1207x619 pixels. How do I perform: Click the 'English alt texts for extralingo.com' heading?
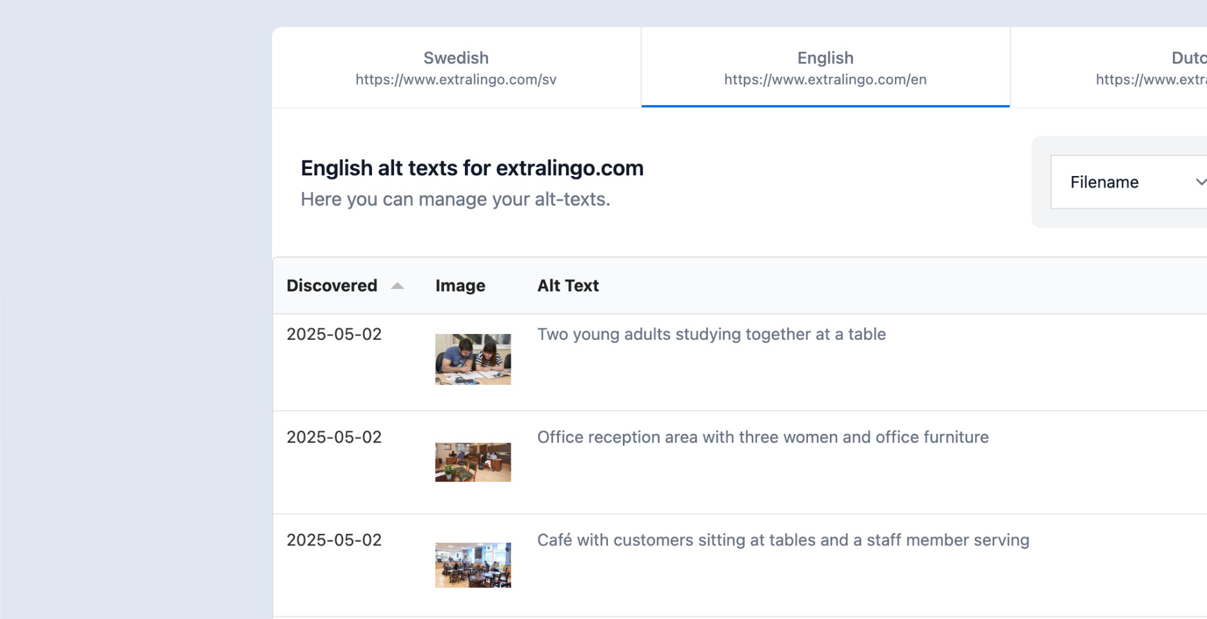472,168
